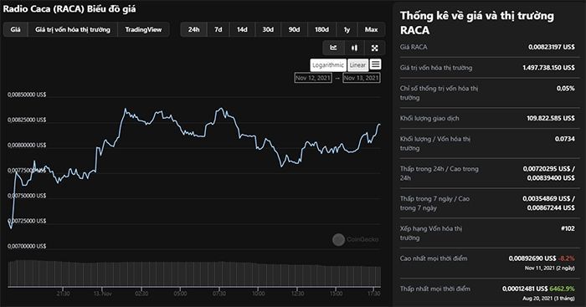Click the 6462.9% gain percentage

[563, 289]
